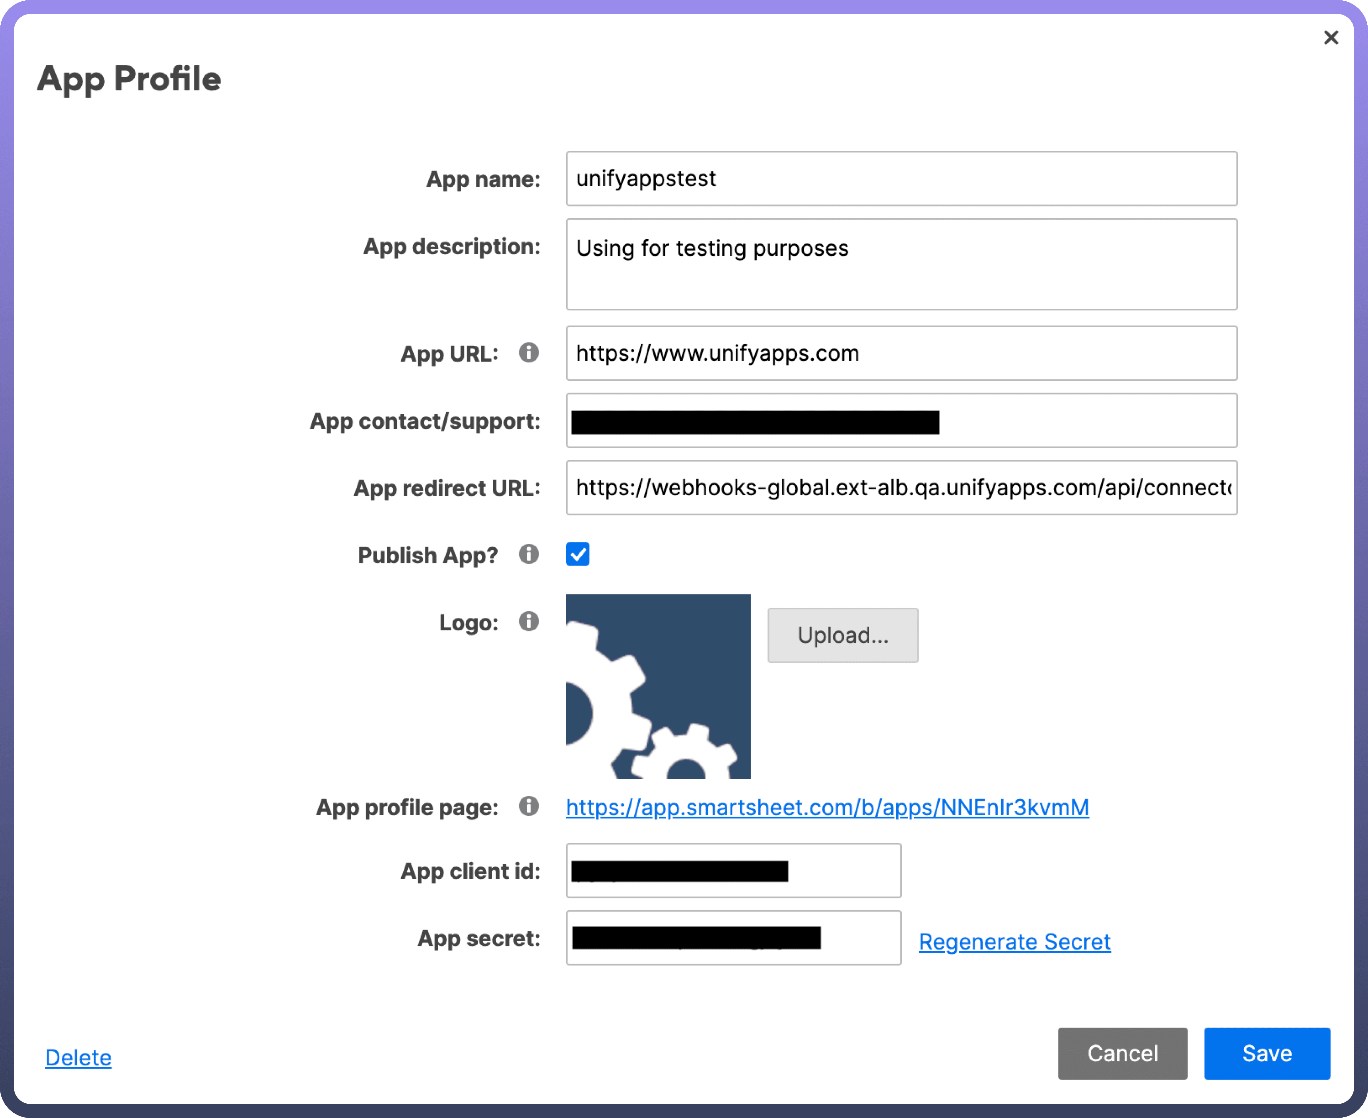The image size is (1368, 1118).
Task: Uncheck the Publish App checkbox
Action: (x=577, y=555)
